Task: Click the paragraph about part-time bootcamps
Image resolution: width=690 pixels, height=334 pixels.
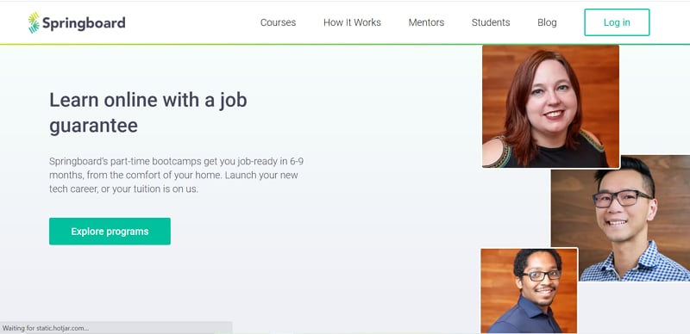Action: (x=177, y=175)
